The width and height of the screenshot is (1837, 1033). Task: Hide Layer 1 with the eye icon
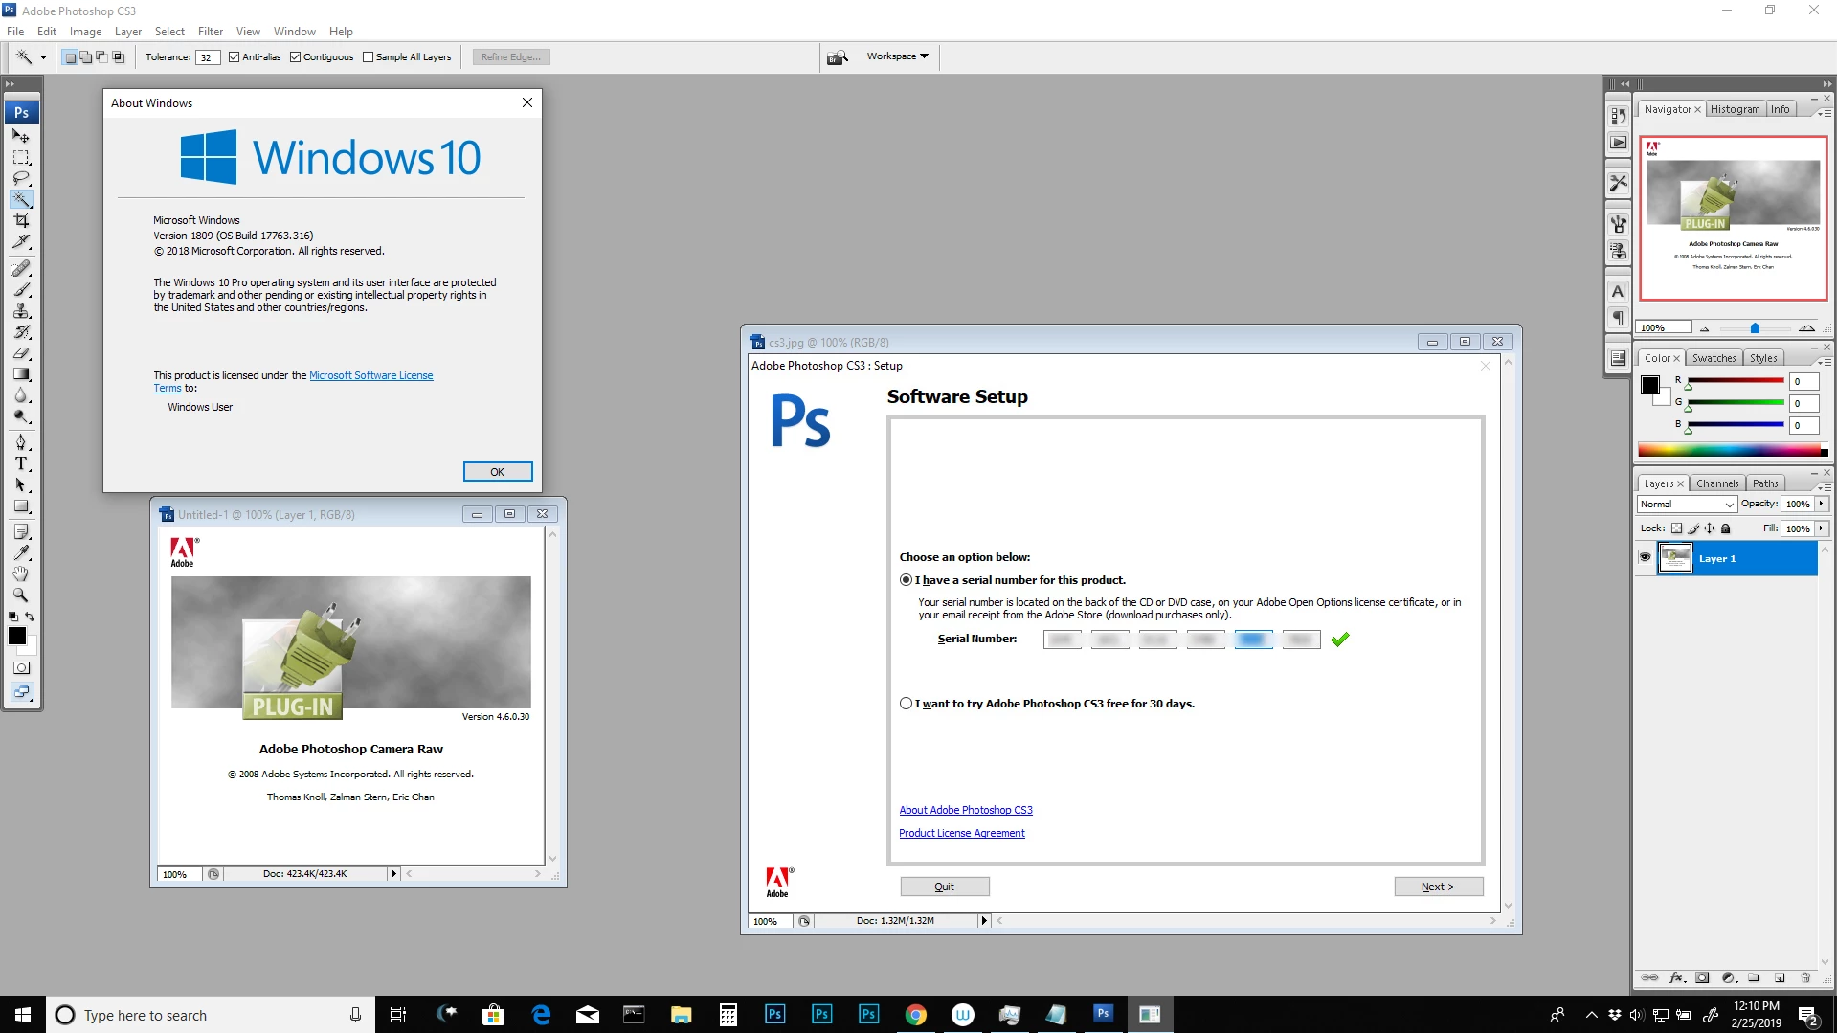tap(1645, 558)
